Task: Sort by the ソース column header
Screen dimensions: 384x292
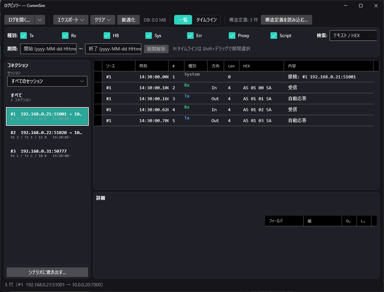Action: tap(119, 66)
